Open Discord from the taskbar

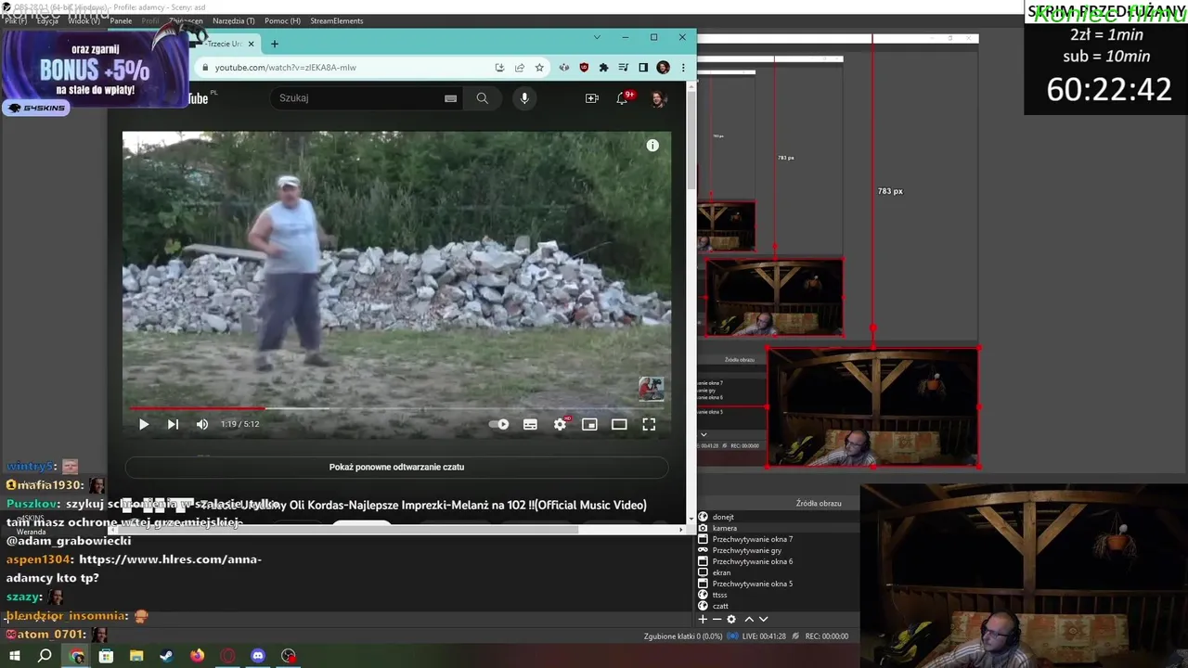(258, 656)
